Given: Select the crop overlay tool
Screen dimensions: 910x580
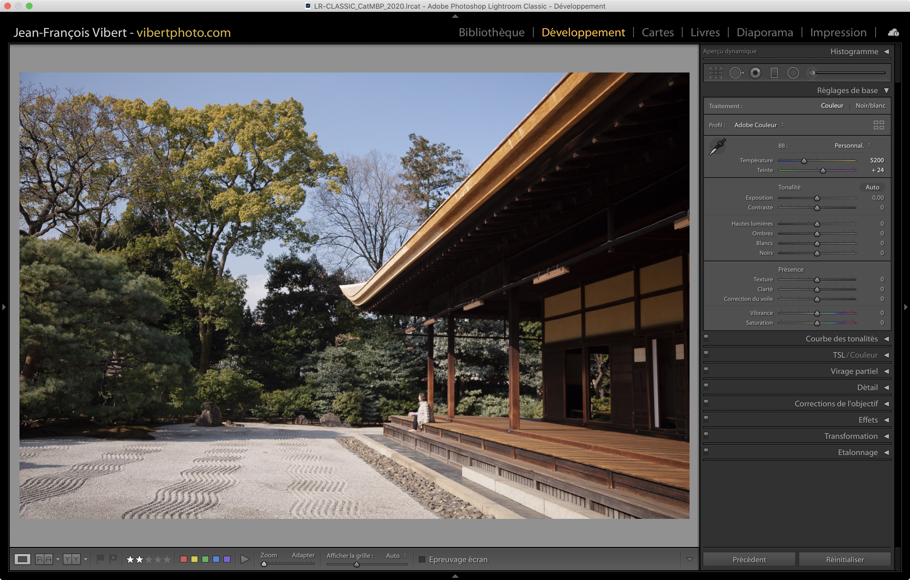Looking at the screenshot, I should [x=715, y=73].
